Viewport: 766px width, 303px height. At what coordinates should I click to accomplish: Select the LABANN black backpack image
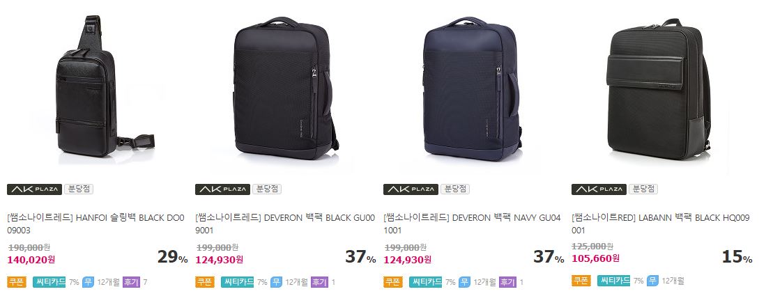coord(661,91)
